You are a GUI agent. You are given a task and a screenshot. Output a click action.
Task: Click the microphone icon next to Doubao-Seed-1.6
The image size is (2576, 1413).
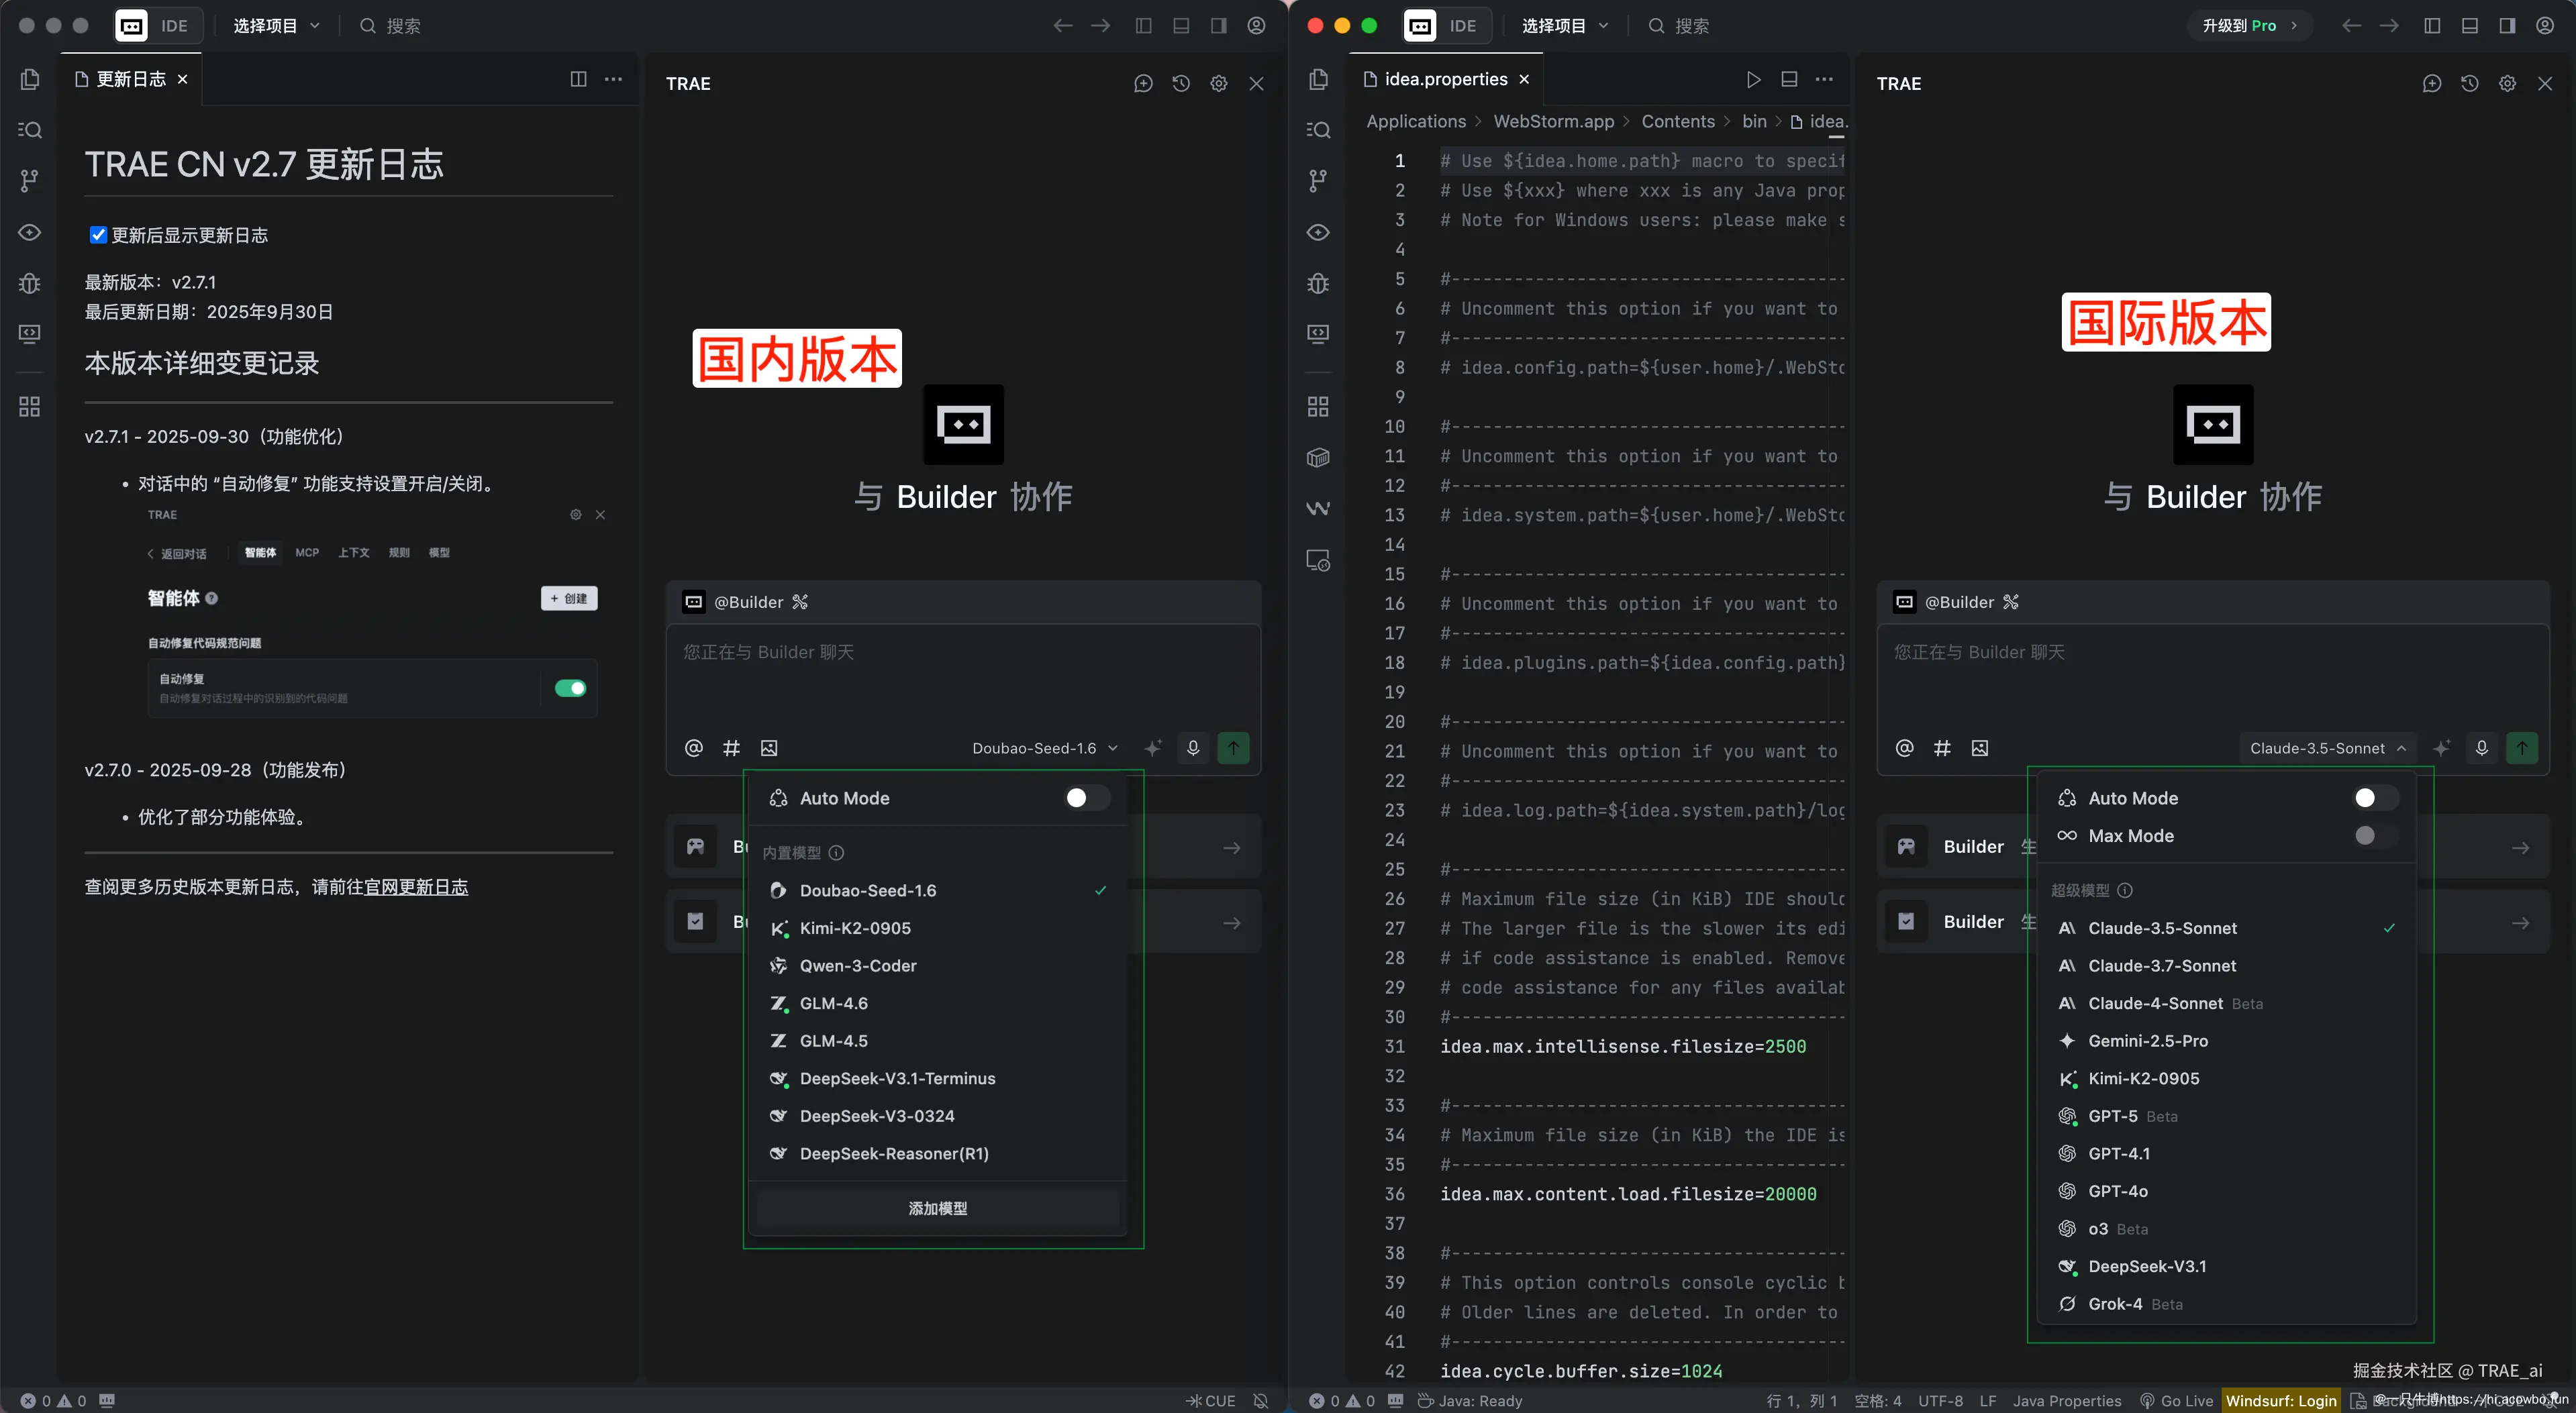[1193, 747]
